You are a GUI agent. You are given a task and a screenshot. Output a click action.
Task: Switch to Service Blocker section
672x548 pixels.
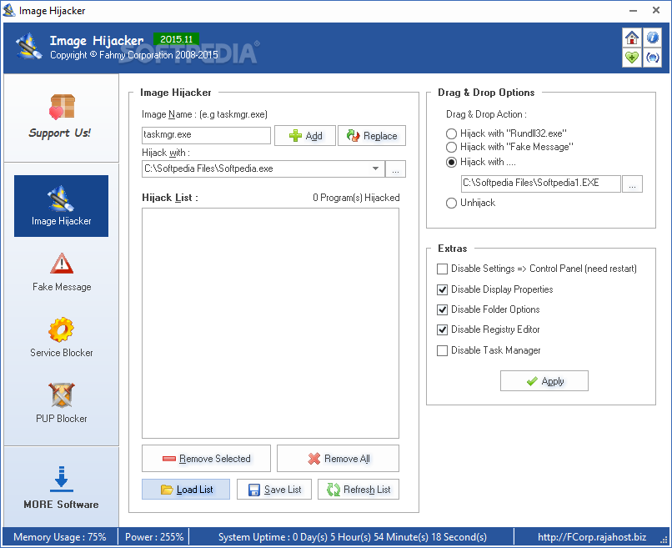[x=62, y=338]
